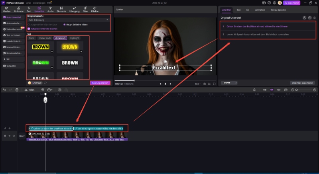Image resolution: width=319 pixels, height=174 pixels.
Task: Open the Medien panel
Action: (6, 10)
